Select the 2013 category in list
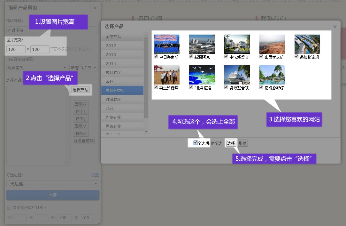 point(122,55)
